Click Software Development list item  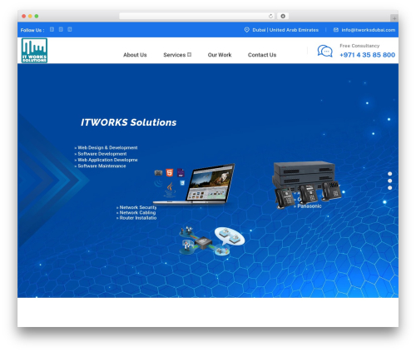101,154
